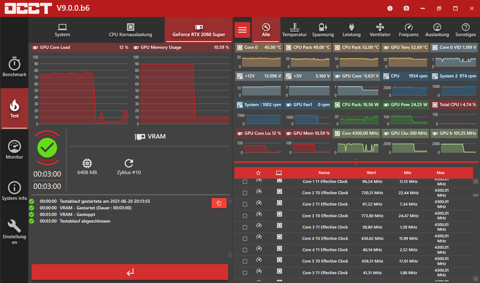Click the VRAM memory chip icon
The height and width of the screenshot is (283, 480).
point(87,163)
